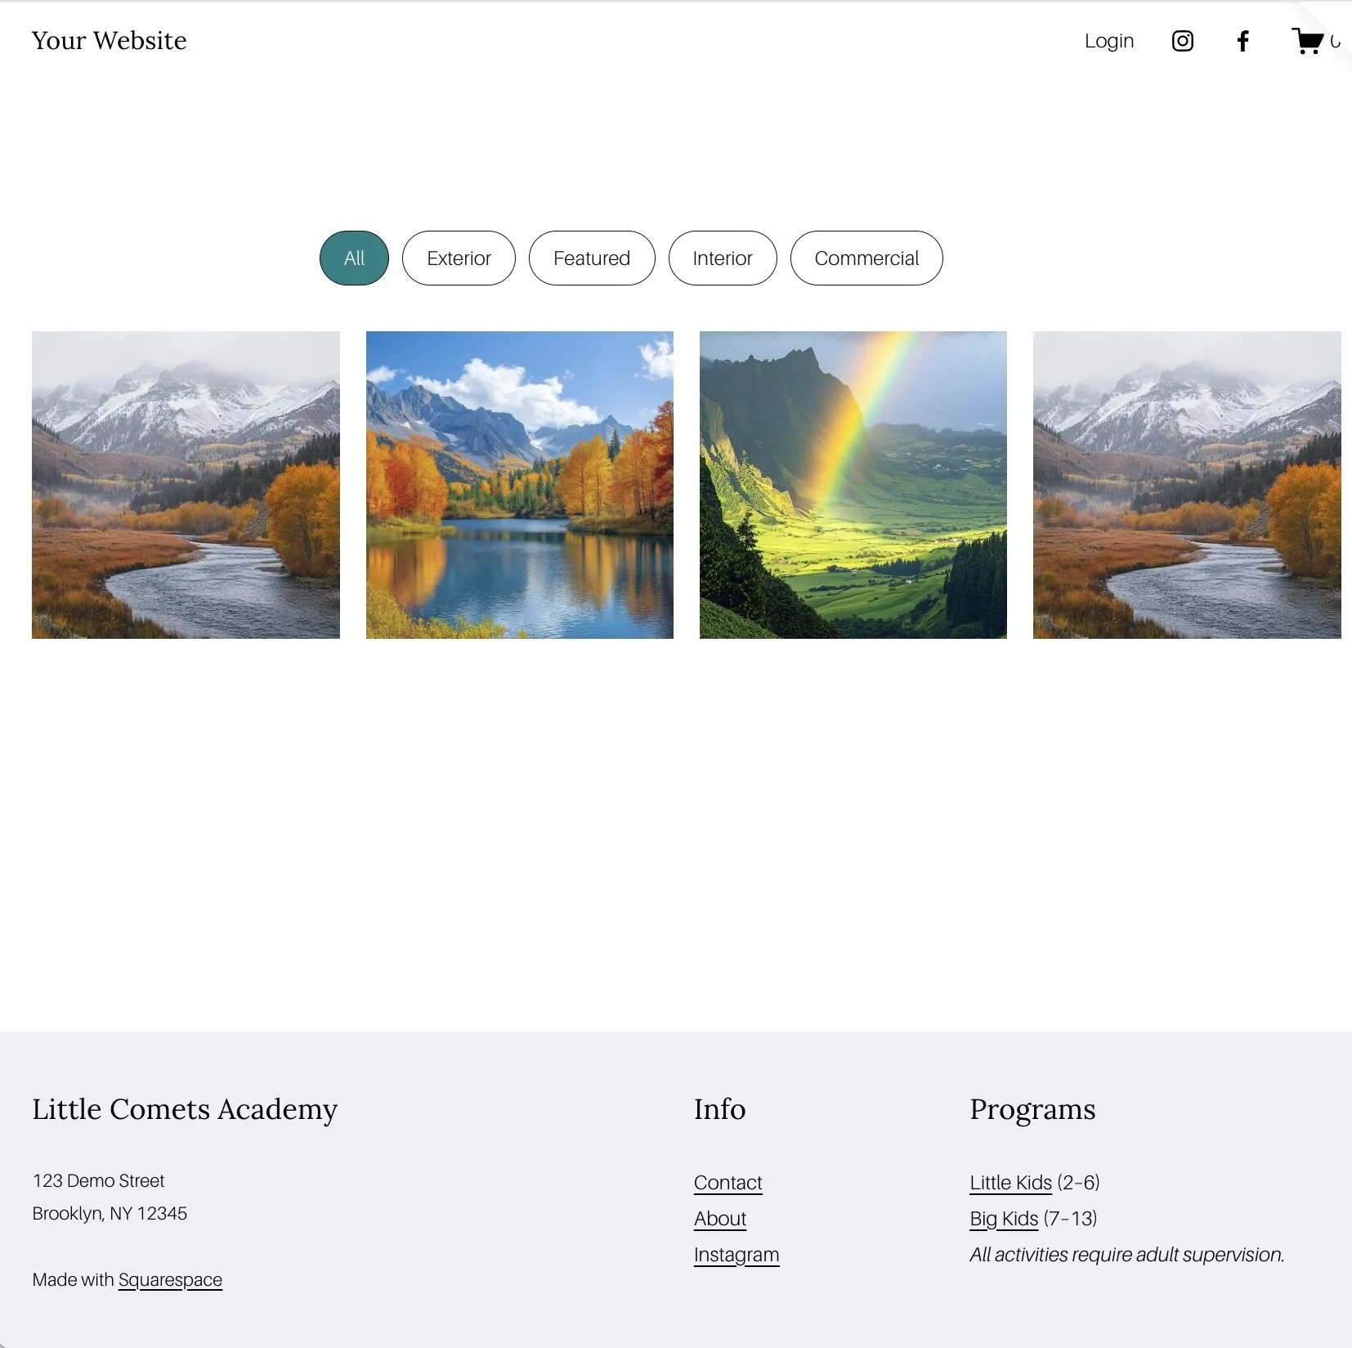1352x1348 pixels.
Task: Open the Instagram link in footer
Action: (x=736, y=1254)
